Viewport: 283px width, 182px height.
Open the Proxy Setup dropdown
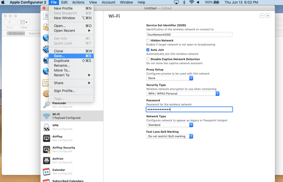point(170,78)
